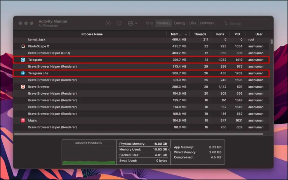Open the ellipsis action dropdown menu

[x=132, y=23]
